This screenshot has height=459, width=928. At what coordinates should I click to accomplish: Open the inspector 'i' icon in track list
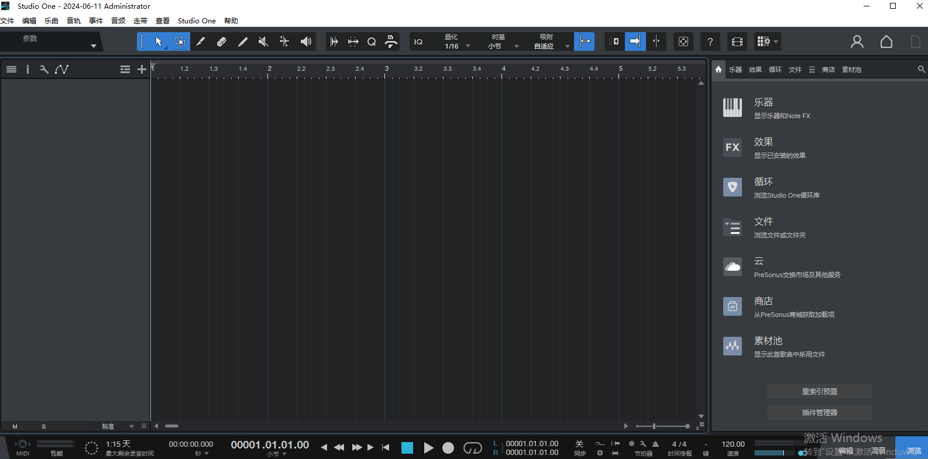coord(28,69)
